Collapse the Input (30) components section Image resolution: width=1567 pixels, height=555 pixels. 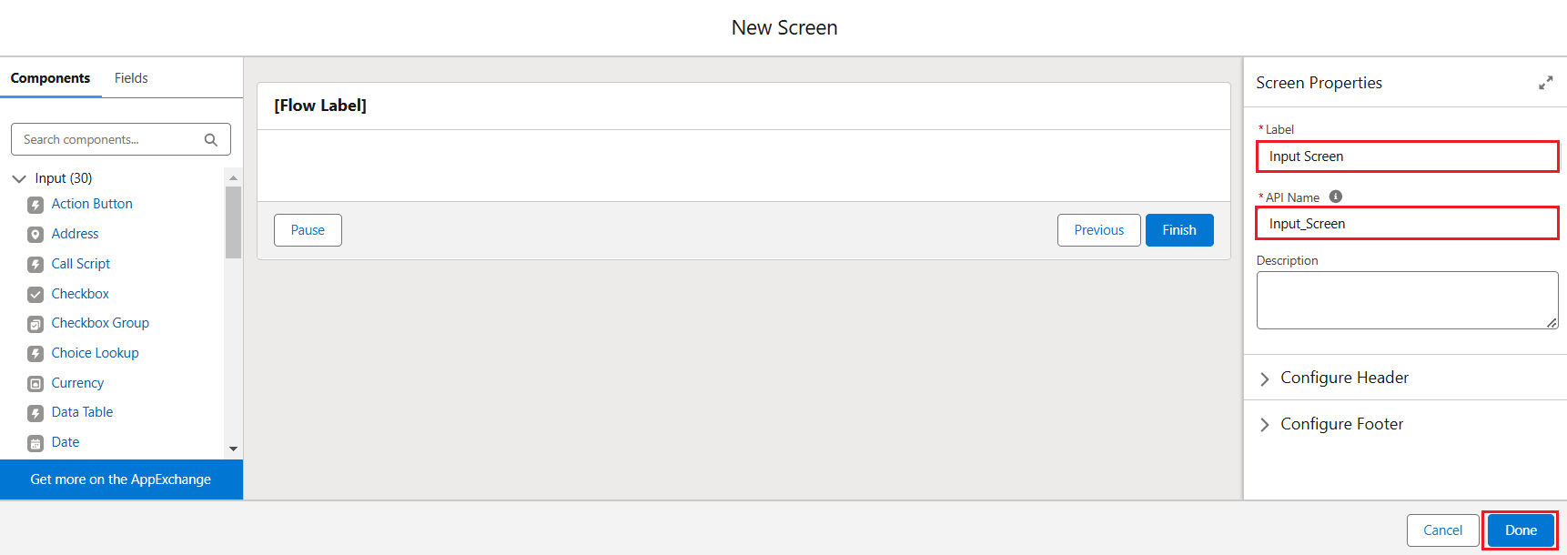point(19,178)
